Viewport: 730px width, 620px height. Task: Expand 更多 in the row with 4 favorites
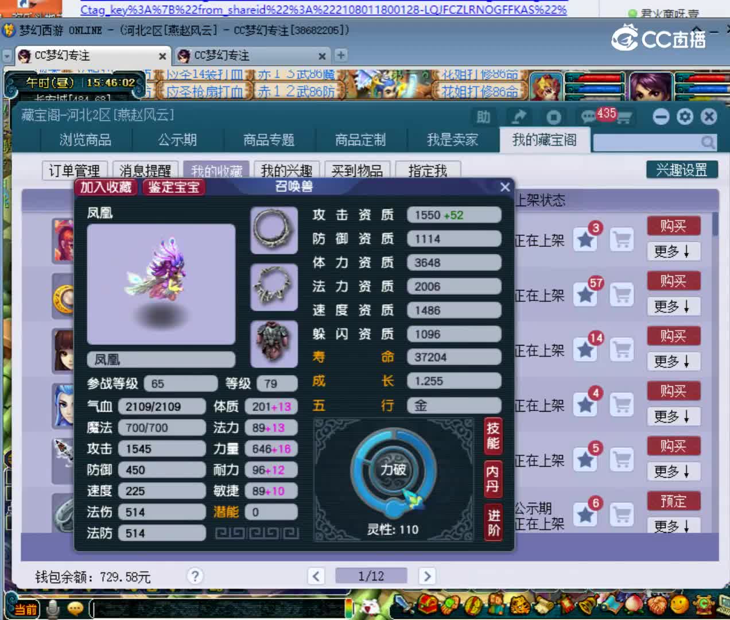coord(673,416)
